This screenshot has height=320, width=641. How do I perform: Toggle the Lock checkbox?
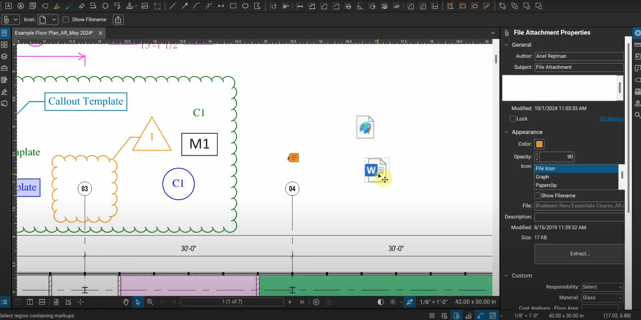point(513,119)
